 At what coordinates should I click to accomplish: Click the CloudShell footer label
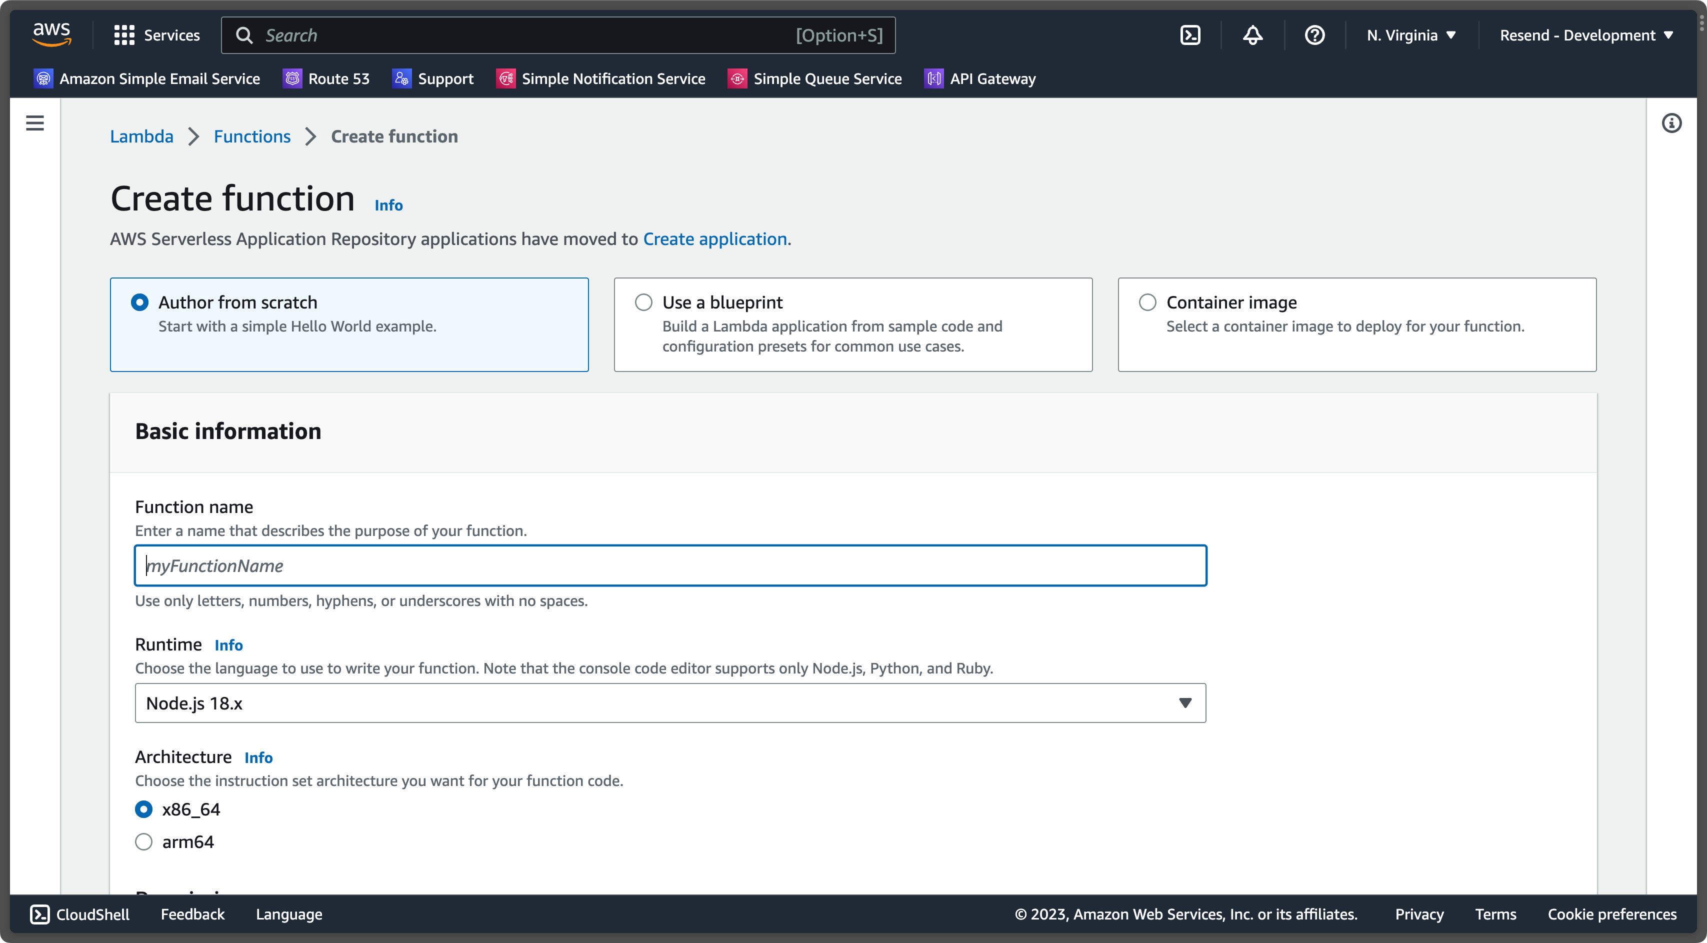point(93,914)
